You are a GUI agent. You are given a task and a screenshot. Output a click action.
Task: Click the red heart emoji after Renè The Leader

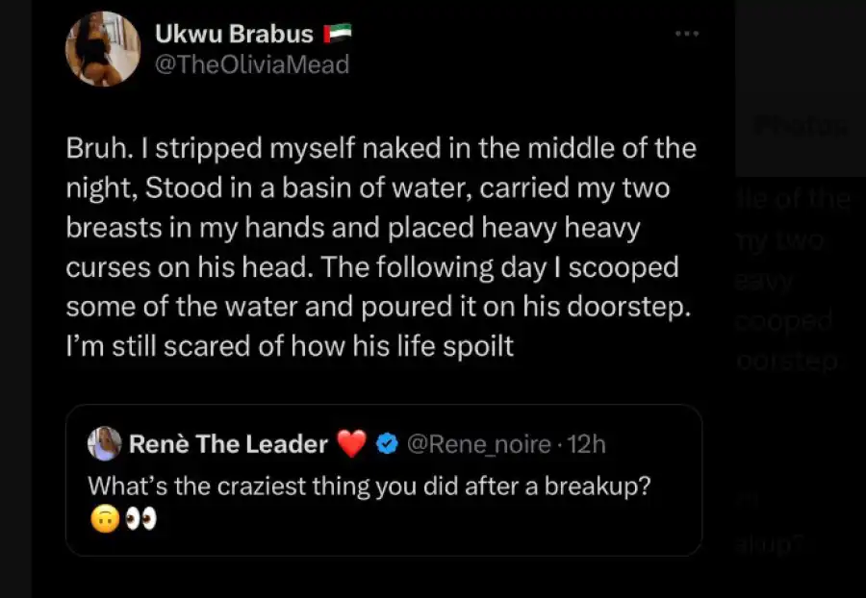click(x=352, y=444)
